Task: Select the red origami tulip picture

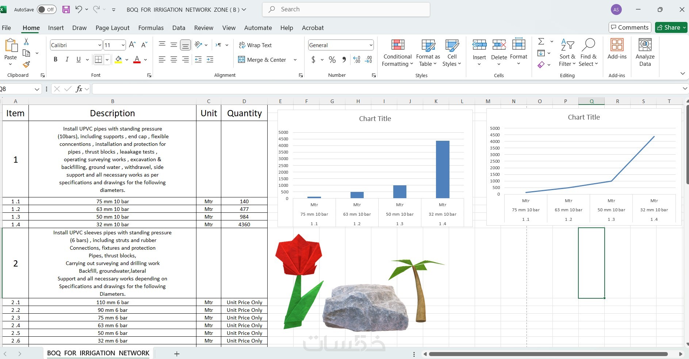Action: tap(299, 281)
